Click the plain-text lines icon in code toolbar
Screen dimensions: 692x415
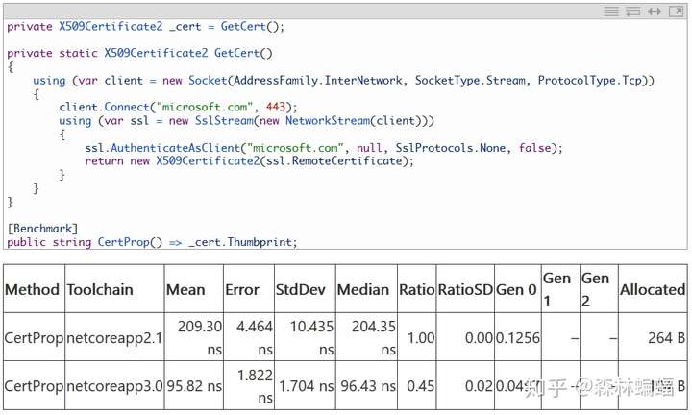pos(611,12)
